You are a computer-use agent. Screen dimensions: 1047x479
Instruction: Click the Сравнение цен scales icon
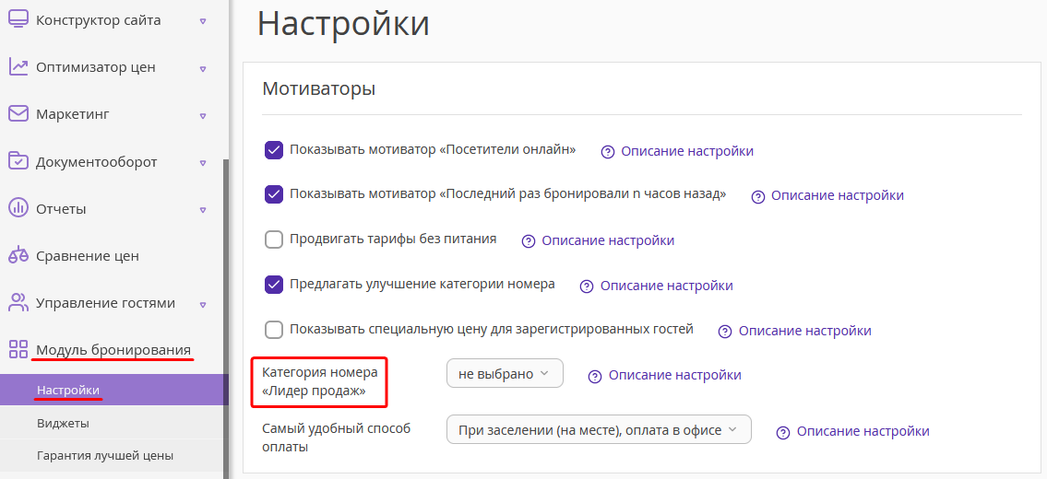[x=18, y=255]
